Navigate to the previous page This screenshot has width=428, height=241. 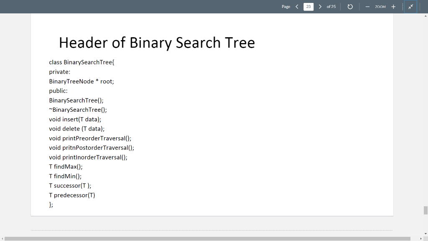tap(297, 6)
